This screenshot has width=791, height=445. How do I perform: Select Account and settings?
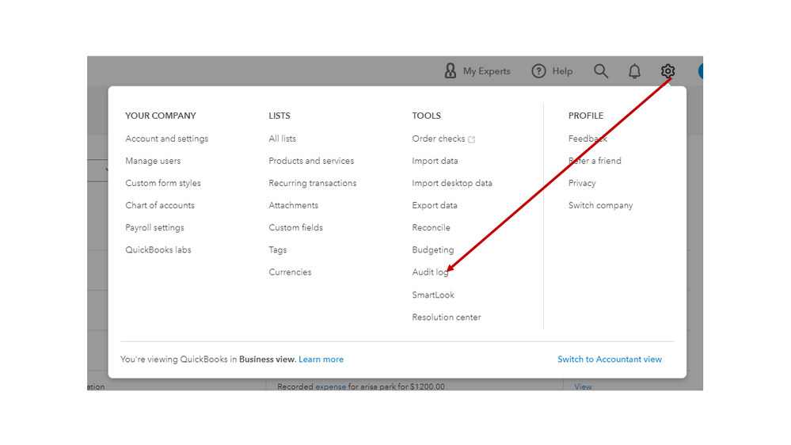(x=166, y=139)
